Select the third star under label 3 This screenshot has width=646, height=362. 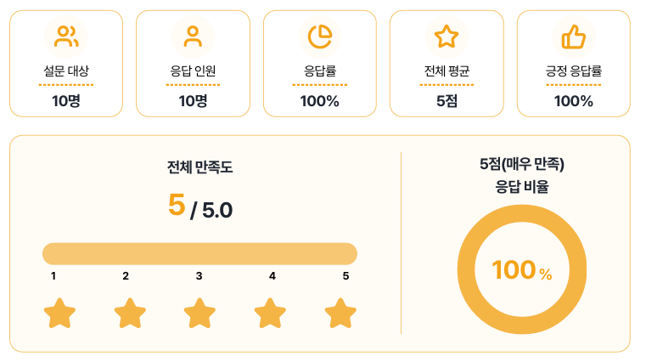[x=199, y=314]
